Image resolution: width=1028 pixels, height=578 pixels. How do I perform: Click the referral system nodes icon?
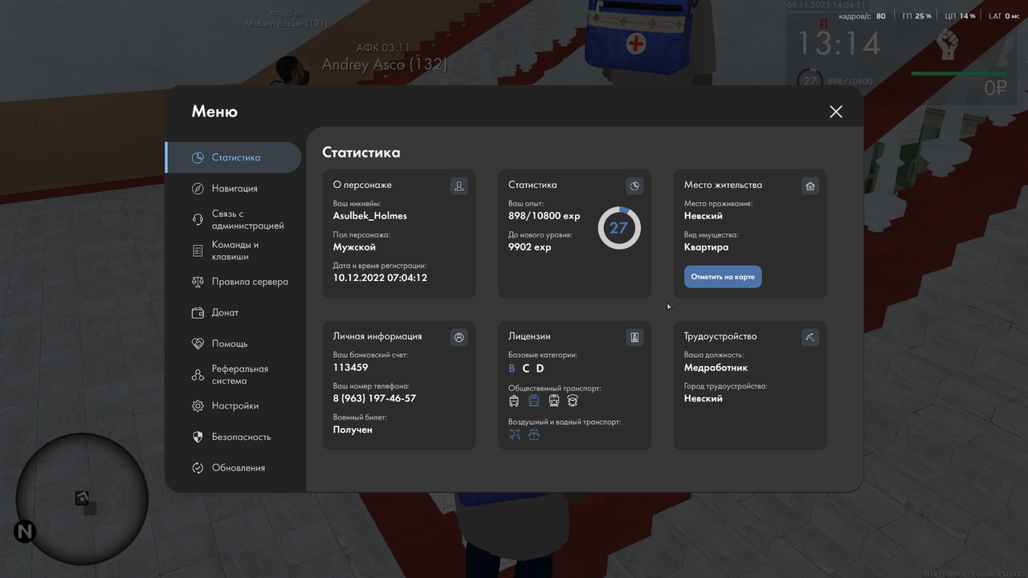(198, 375)
